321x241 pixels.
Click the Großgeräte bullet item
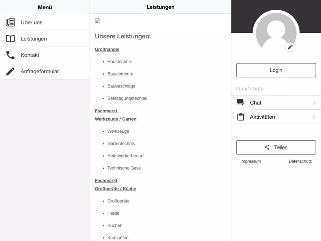(x=118, y=201)
